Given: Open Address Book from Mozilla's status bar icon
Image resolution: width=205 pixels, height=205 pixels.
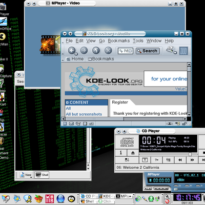Looking at the screenshot, I should tap(85, 124).
